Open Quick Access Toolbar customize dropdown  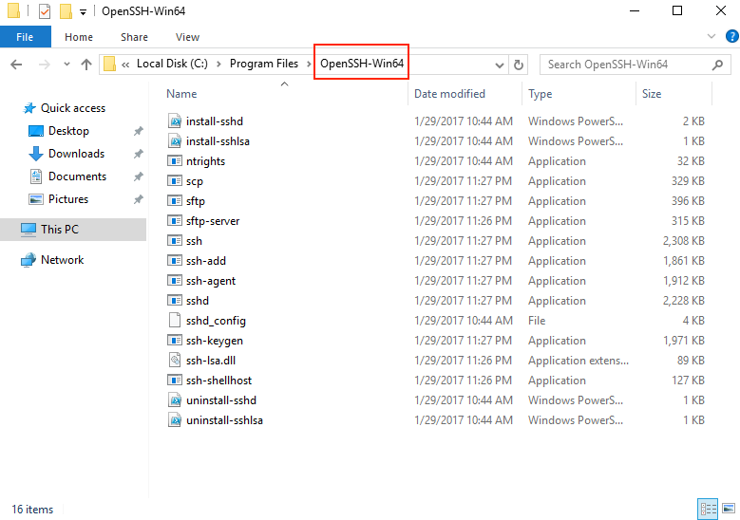[84, 11]
